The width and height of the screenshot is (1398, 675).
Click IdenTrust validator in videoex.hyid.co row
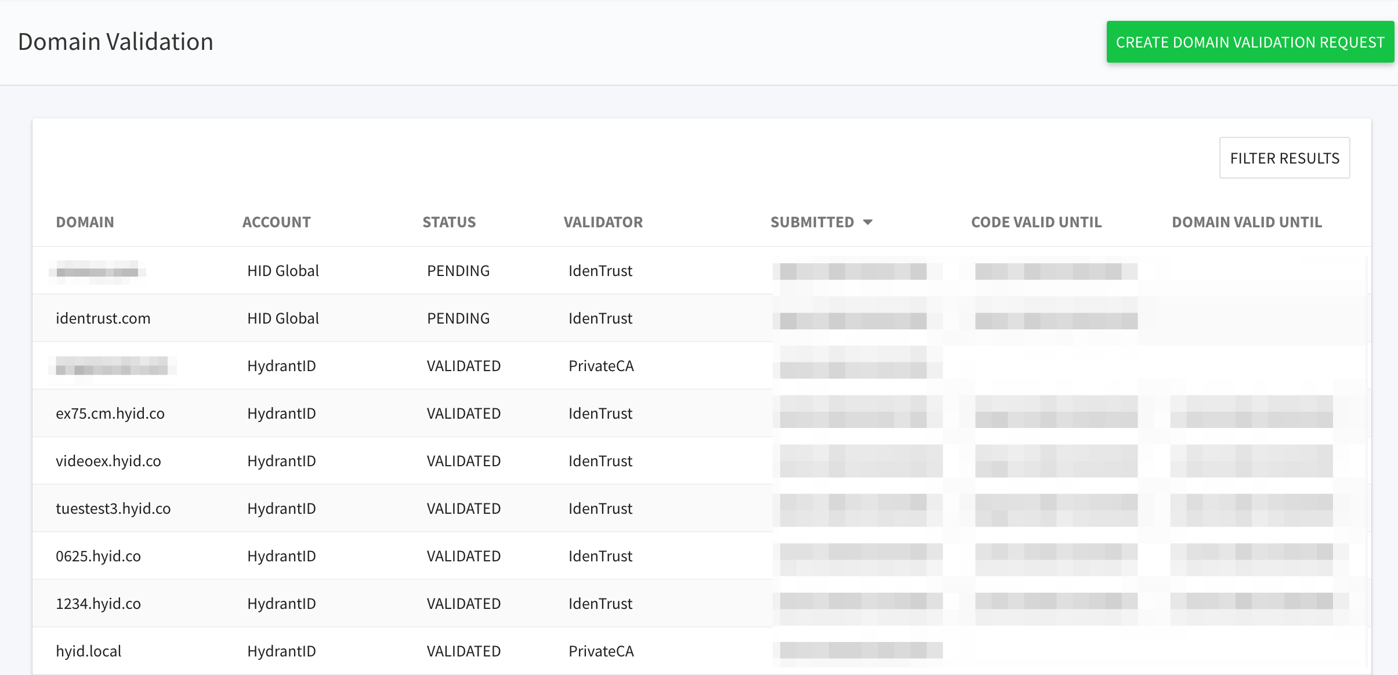(x=600, y=461)
